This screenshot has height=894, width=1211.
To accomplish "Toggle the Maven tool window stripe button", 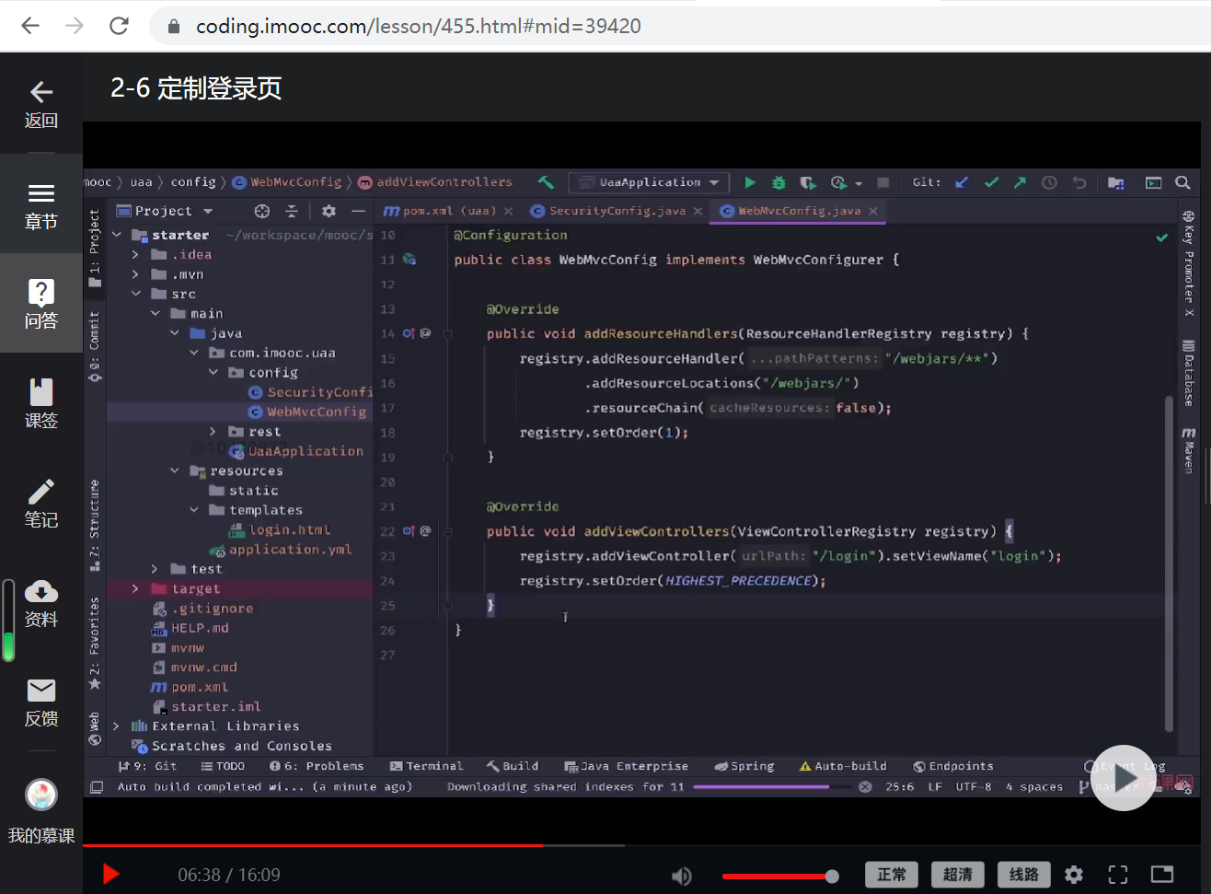I will 1189,449.
